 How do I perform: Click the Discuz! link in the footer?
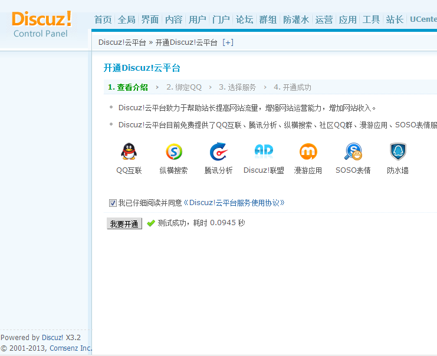click(52, 338)
